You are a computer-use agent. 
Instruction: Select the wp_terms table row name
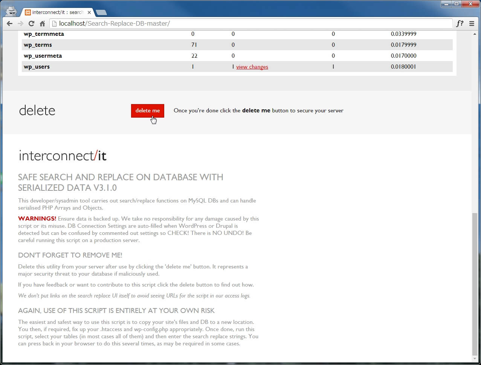click(x=38, y=45)
